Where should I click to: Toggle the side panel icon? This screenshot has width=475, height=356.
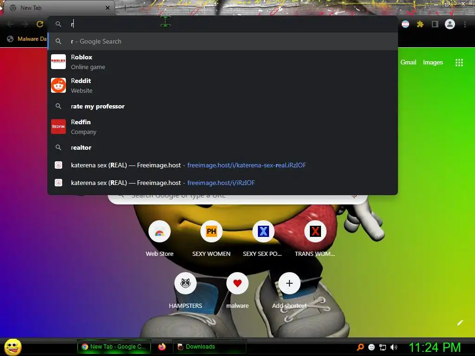435,24
